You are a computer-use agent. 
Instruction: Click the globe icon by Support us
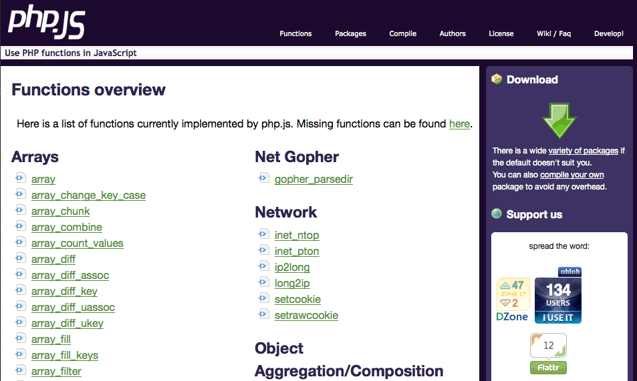click(x=497, y=214)
